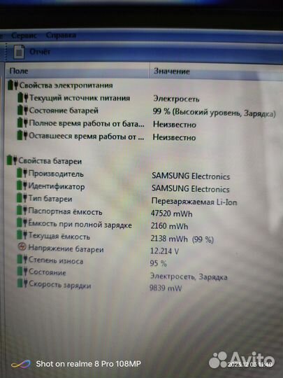Click the value 9839 mW
Screen dimensions: 283x378
tap(166, 288)
